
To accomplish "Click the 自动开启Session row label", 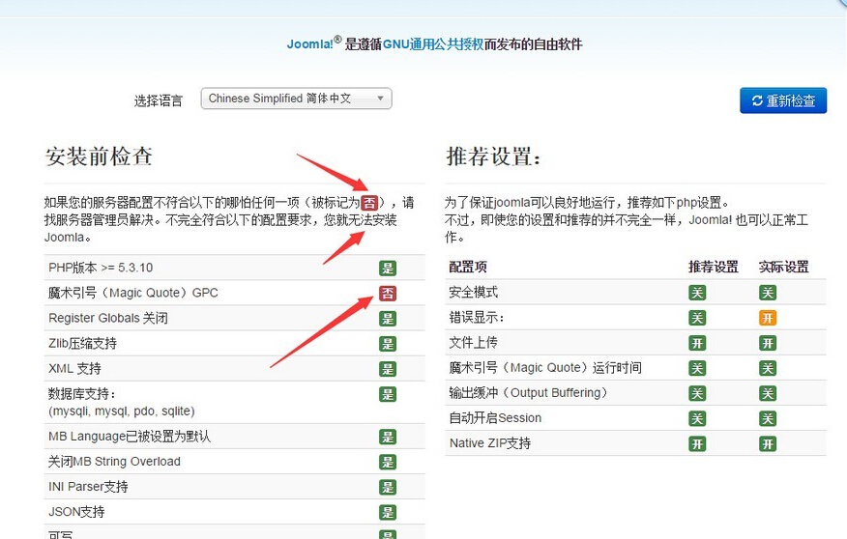I will (495, 418).
